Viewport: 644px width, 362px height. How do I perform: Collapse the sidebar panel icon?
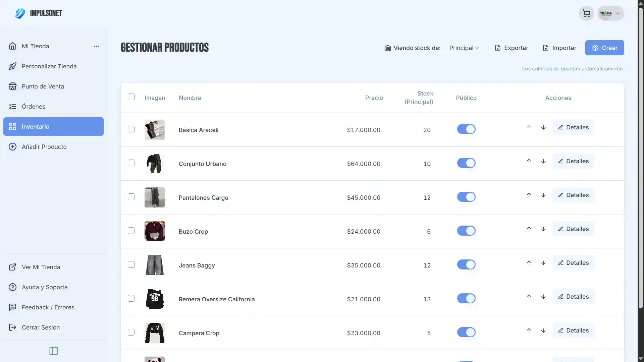tap(54, 351)
